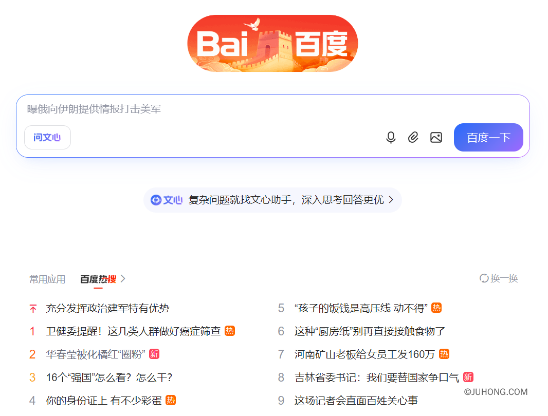The width and height of the screenshot is (548, 416).
Task: Click the 问文心 chat icon in search box
Action: (47, 137)
